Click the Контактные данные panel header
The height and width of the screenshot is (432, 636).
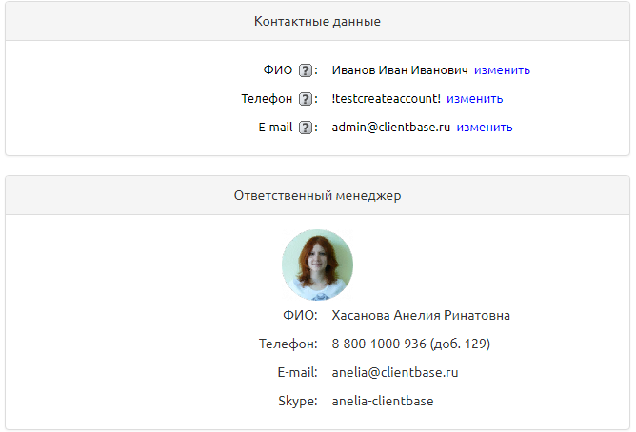[317, 21]
